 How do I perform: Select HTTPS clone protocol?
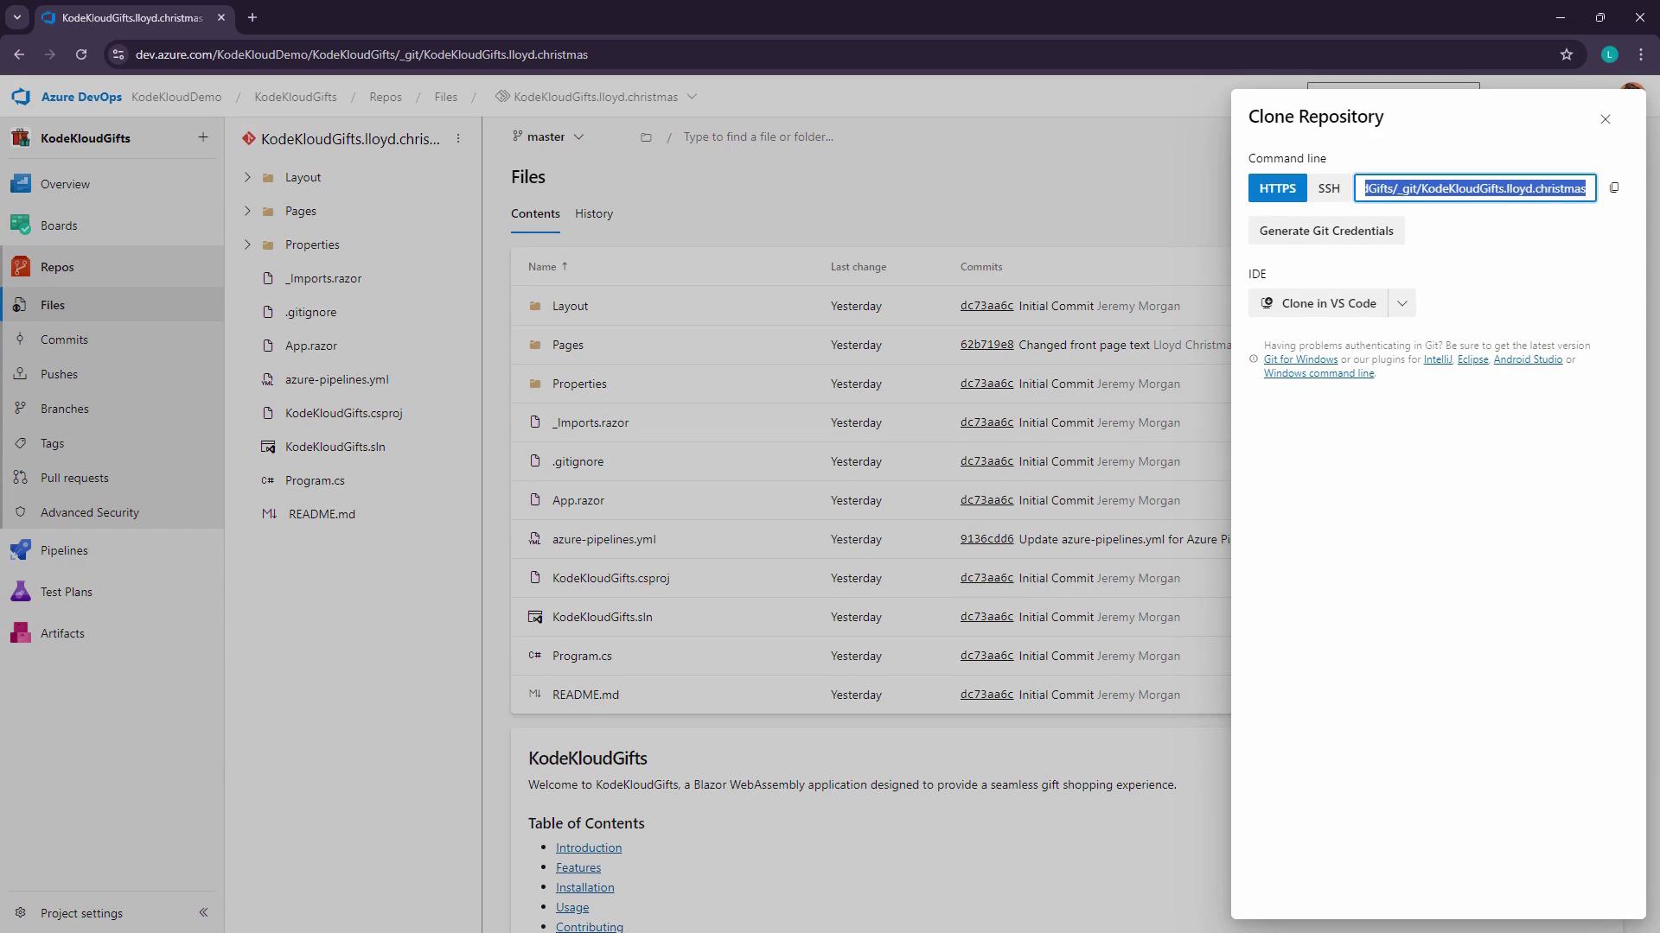click(x=1277, y=188)
